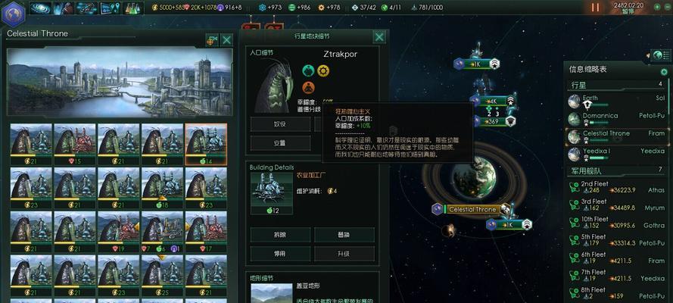The height and width of the screenshot is (303, 673).
Task: Decrease game speed with the minus button
Action: (668, 7)
